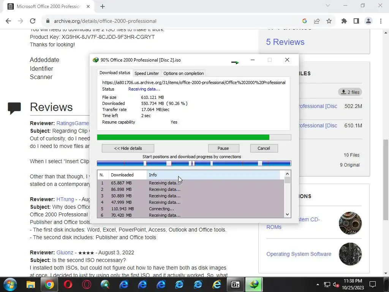The width and height of the screenshot is (389, 292).
Task: Click the Operating System Software thumbnail
Action: point(350,254)
